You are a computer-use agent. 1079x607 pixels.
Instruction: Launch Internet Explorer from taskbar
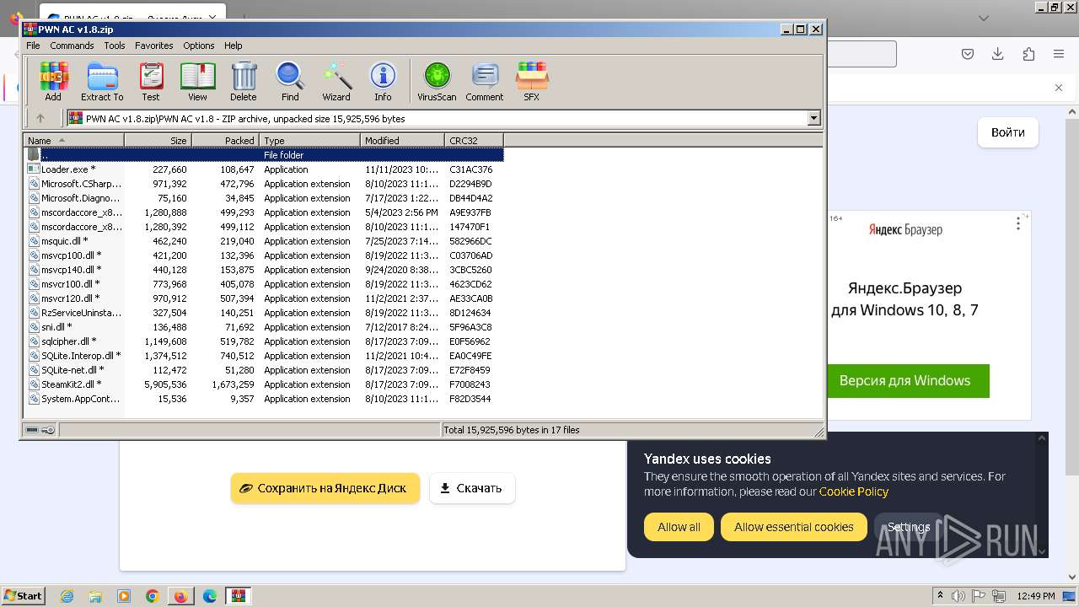tap(67, 596)
